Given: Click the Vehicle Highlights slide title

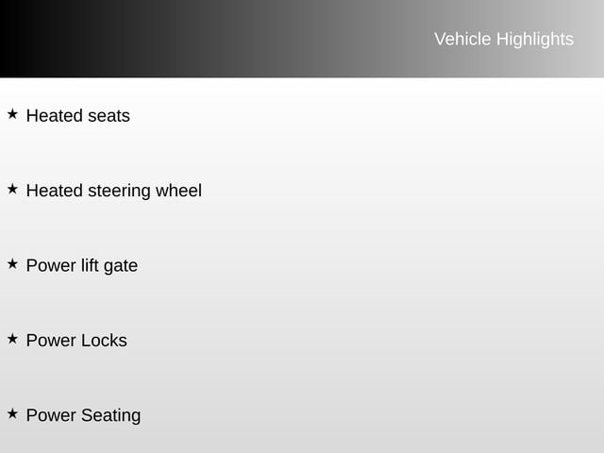Looking at the screenshot, I should (503, 39).
